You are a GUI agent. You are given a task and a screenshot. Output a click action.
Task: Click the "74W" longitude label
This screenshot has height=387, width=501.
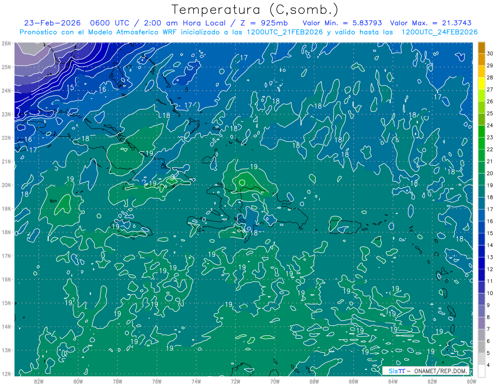pyautogui.click(x=196, y=381)
